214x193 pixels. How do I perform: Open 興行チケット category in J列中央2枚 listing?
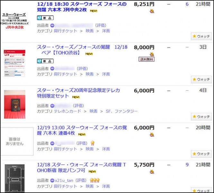click(65, 31)
